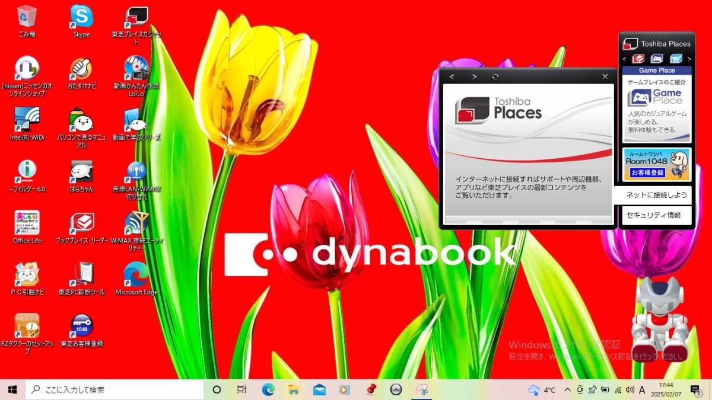Select the red book place icon in gadget

pyautogui.click(x=638, y=59)
